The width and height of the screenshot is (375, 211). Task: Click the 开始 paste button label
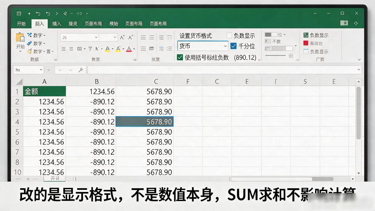click(x=20, y=47)
